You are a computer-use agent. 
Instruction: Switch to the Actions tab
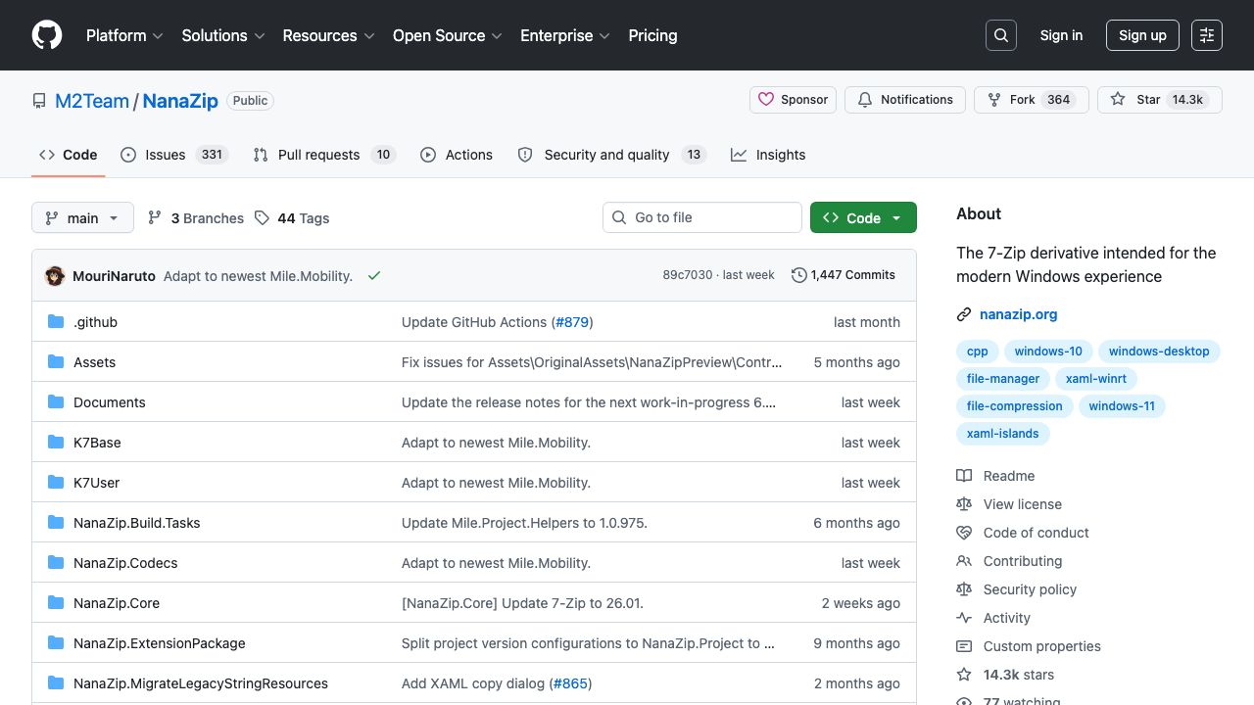[x=457, y=155]
